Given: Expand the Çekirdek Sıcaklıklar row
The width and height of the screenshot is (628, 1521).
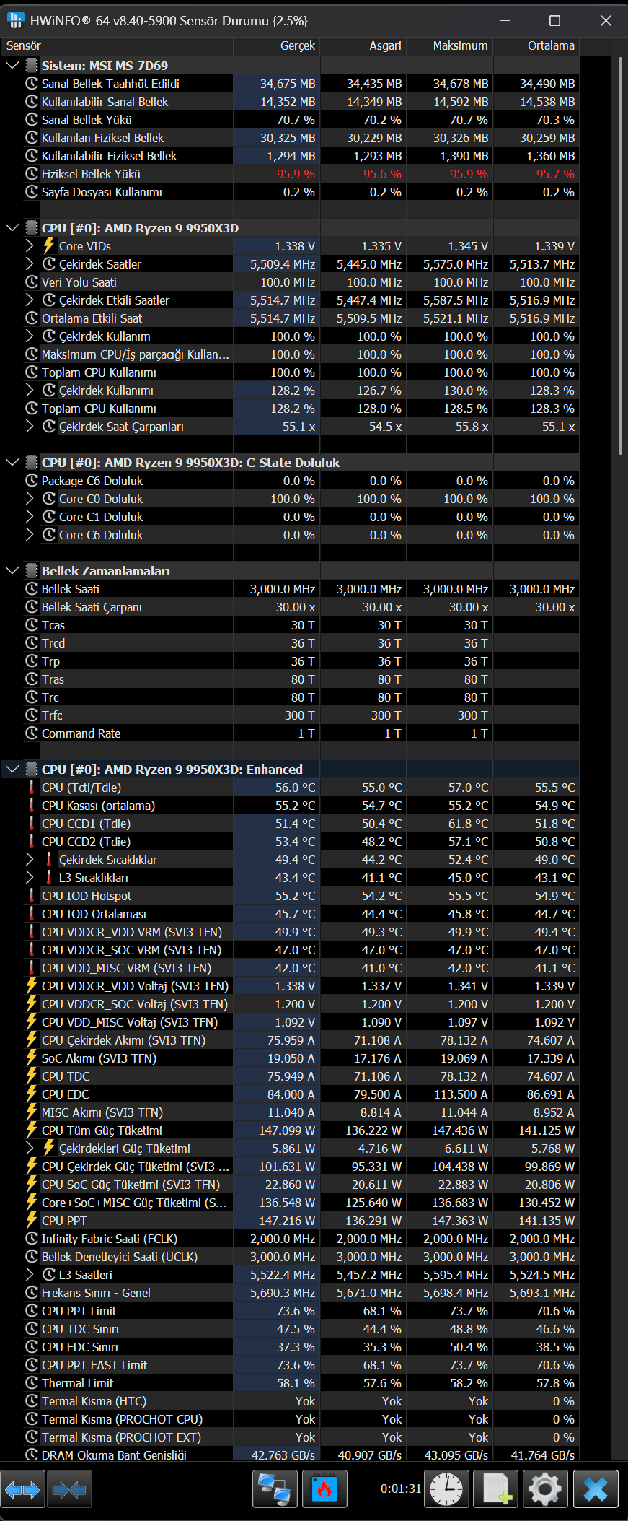Looking at the screenshot, I should coord(30,859).
